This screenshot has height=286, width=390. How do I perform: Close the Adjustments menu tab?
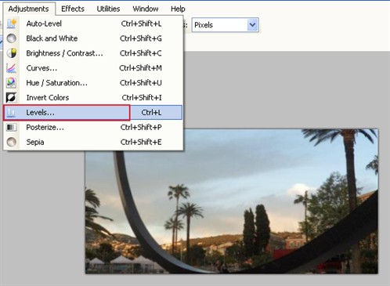tap(29, 9)
